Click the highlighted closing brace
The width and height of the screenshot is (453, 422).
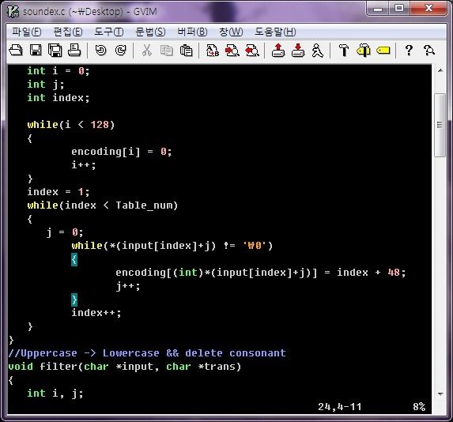click(74, 300)
